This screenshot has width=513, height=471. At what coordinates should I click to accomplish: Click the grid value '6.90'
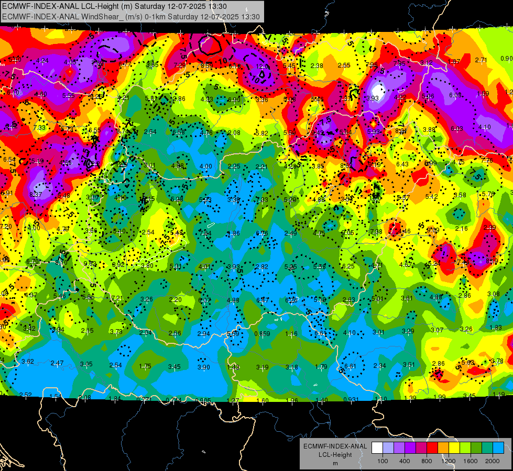(x=234, y=99)
